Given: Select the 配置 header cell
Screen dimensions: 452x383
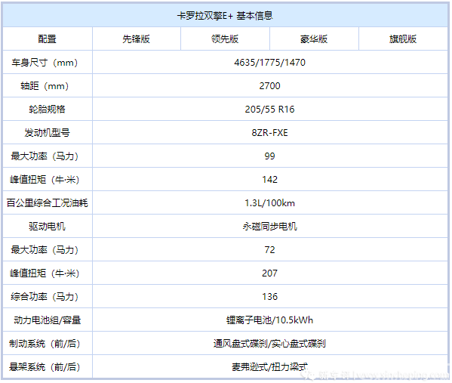Looking at the screenshot, I should 48,39.
